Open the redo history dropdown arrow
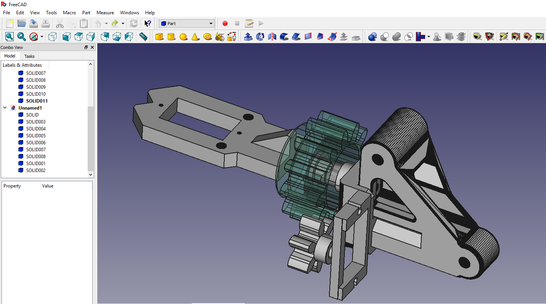Viewport: 546px width, 304px height. 123,24
